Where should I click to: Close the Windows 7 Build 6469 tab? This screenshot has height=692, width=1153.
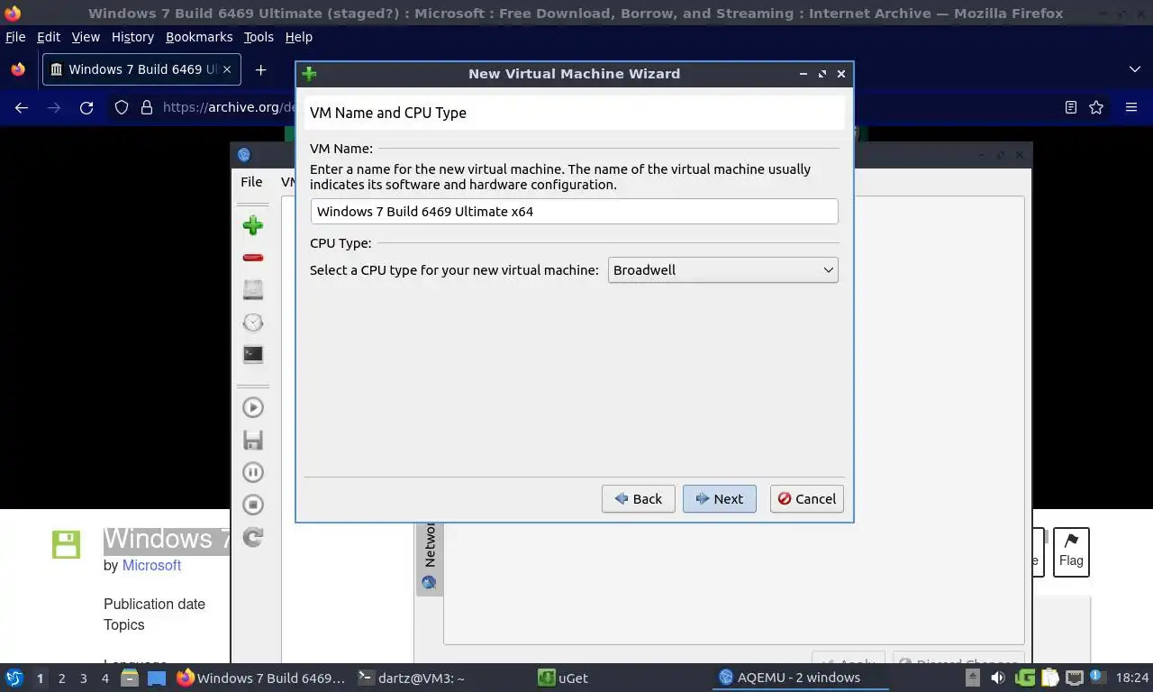(x=227, y=69)
